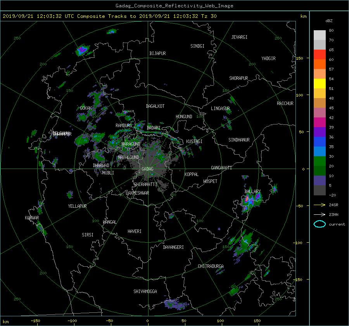Click the KUSTAGI city label

[194, 141]
